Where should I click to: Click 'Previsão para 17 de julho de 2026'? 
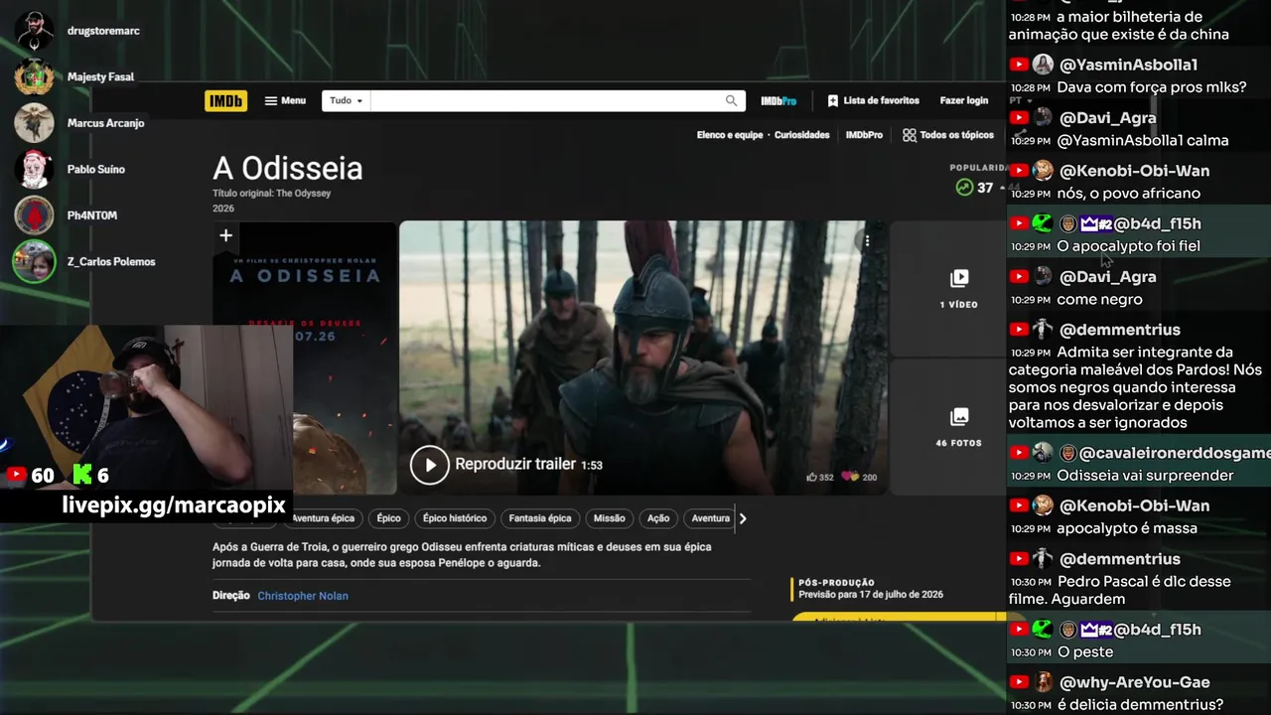871,595
